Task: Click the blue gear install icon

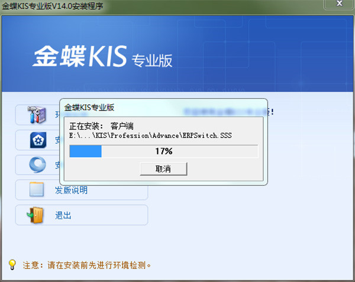Action: (x=38, y=140)
